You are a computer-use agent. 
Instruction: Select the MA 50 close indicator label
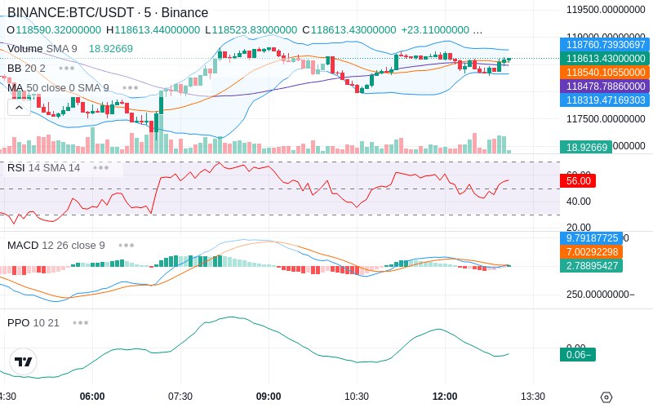(57, 87)
